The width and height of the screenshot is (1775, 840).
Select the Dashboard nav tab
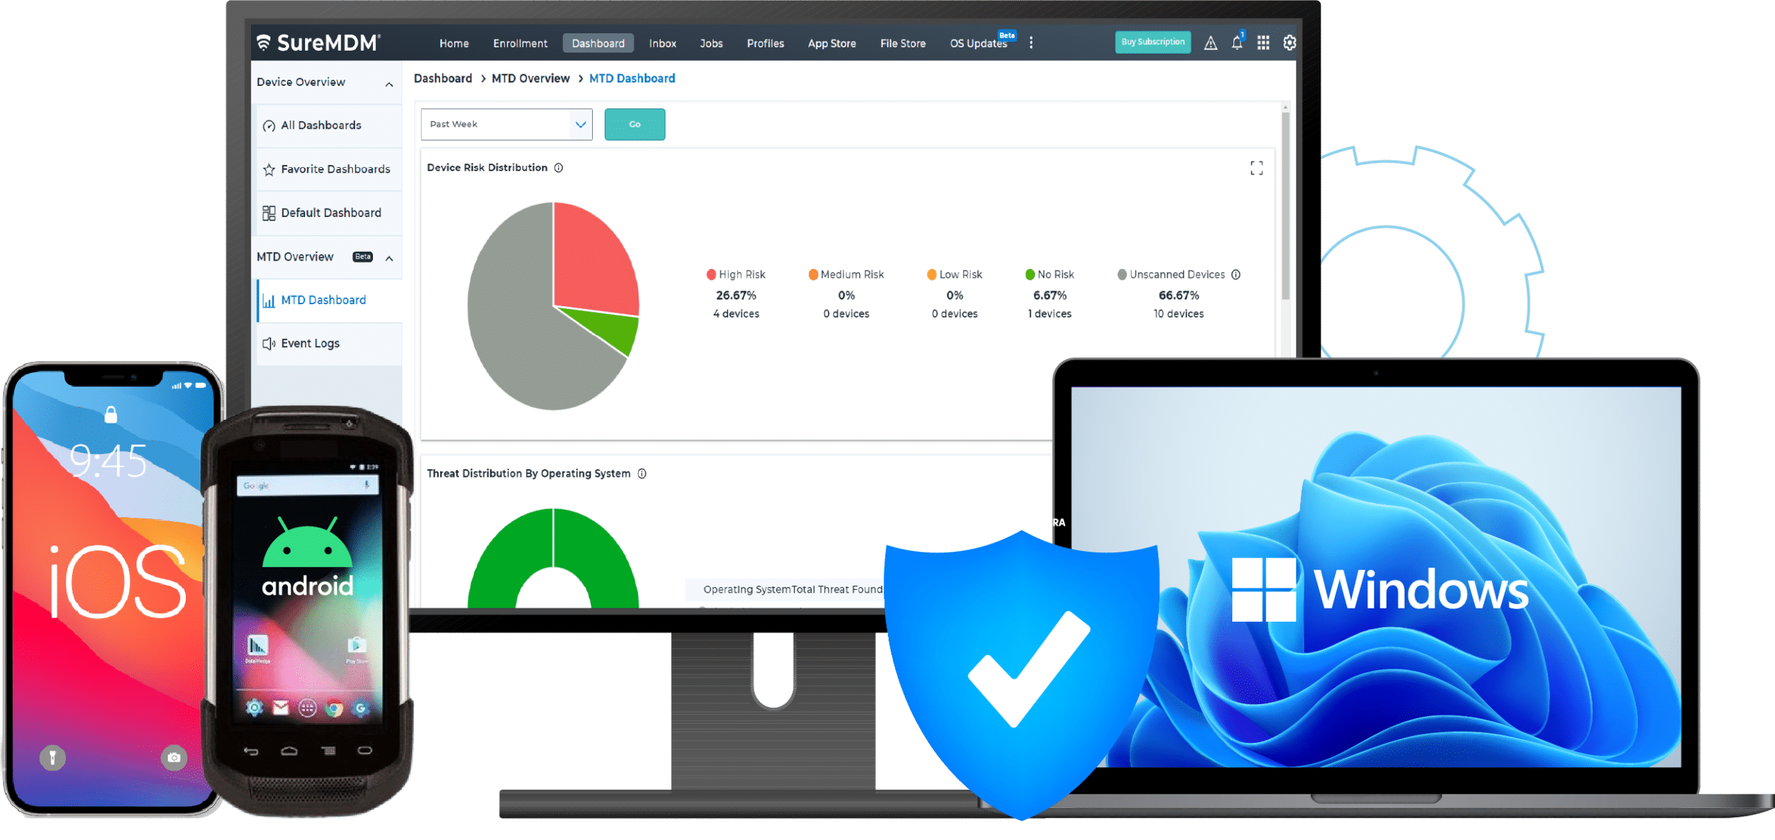coord(598,43)
